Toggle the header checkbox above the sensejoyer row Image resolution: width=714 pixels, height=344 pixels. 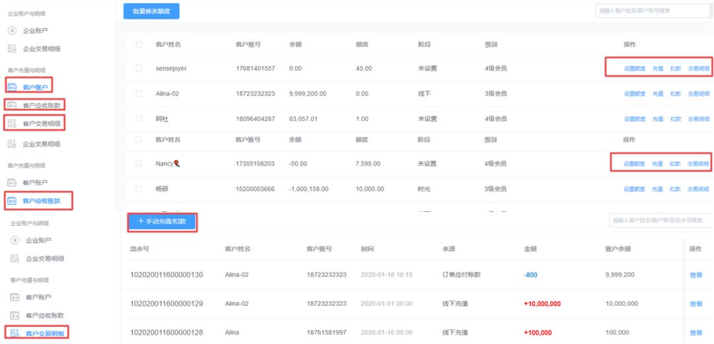point(138,45)
